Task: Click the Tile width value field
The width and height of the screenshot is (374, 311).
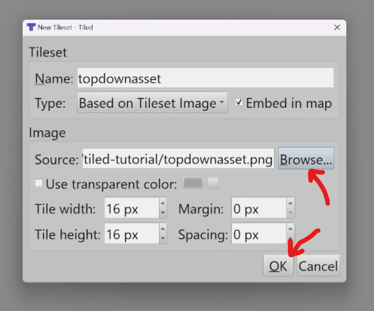Action: pyautogui.click(x=132, y=208)
